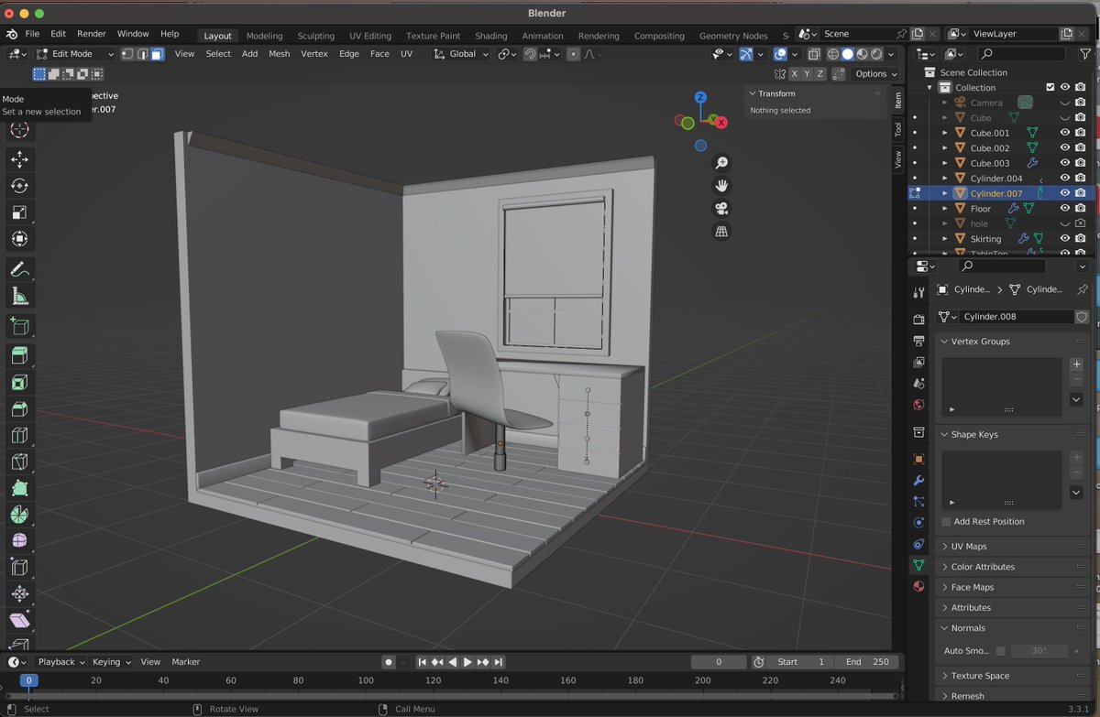Screen dimensions: 1100x717
Task: Play the animation forward
Action: click(467, 662)
